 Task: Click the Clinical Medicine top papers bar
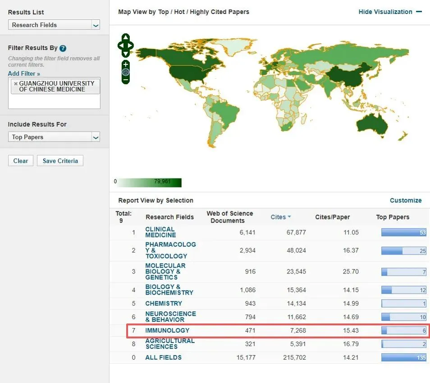[x=403, y=233]
